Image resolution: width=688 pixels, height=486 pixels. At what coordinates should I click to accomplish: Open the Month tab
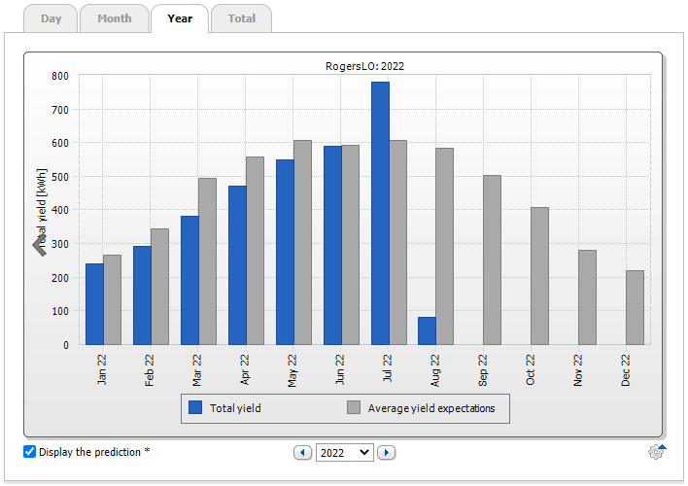click(114, 18)
